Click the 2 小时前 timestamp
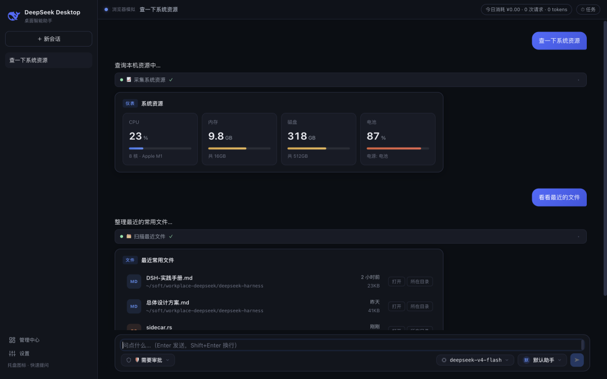The width and height of the screenshot is (607, 379). pos(370,277)
